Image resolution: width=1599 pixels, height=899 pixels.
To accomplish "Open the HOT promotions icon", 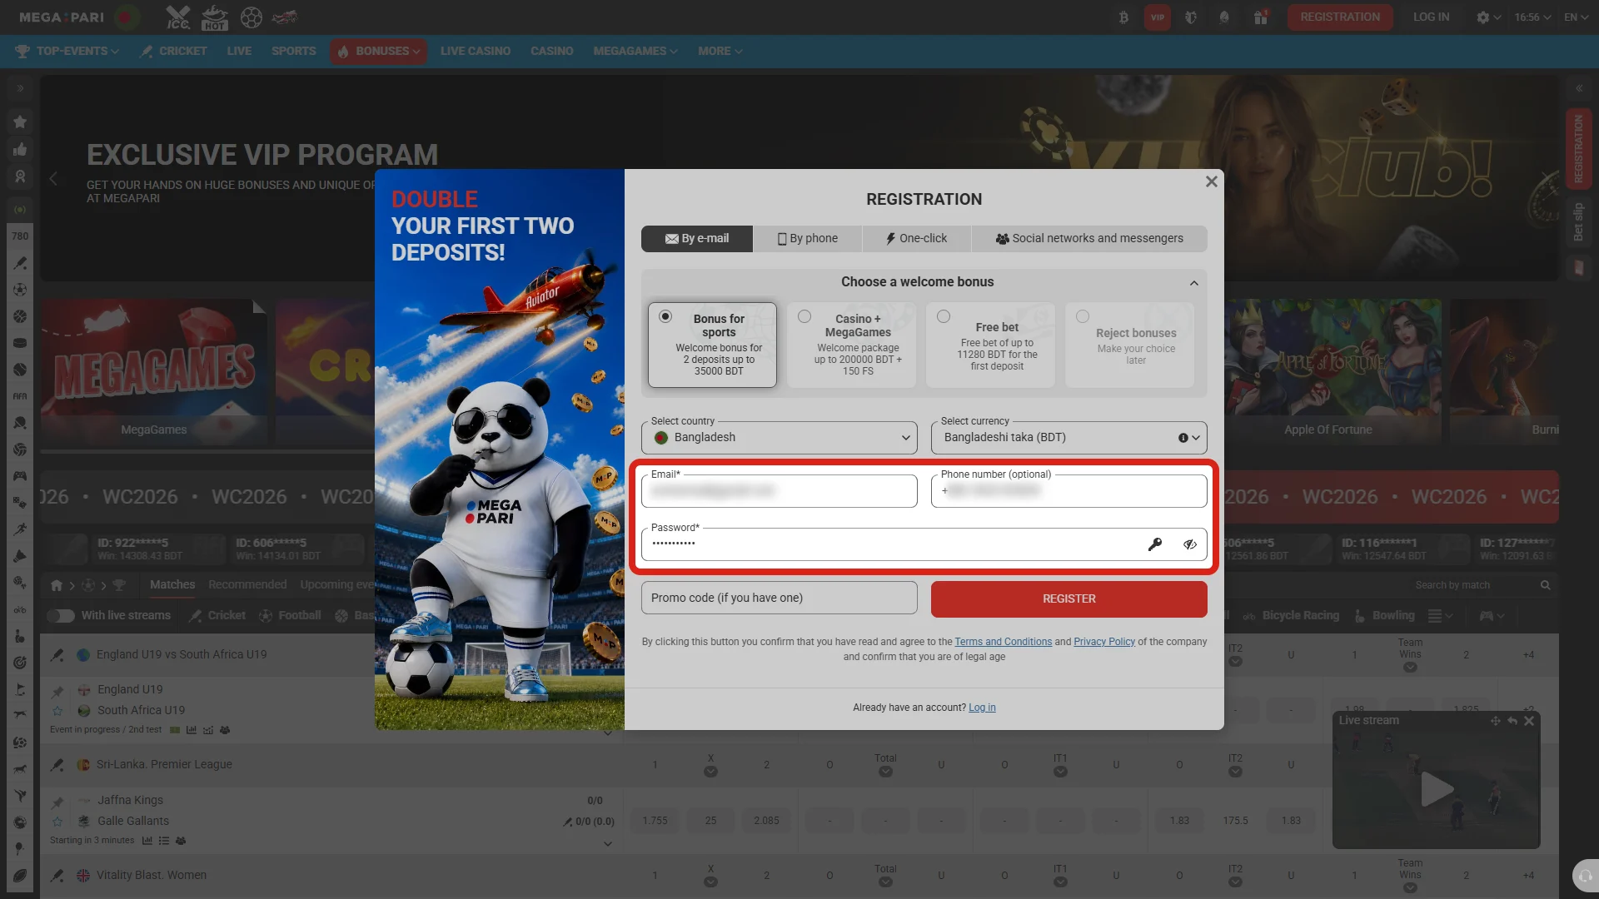I will point(215,17).
